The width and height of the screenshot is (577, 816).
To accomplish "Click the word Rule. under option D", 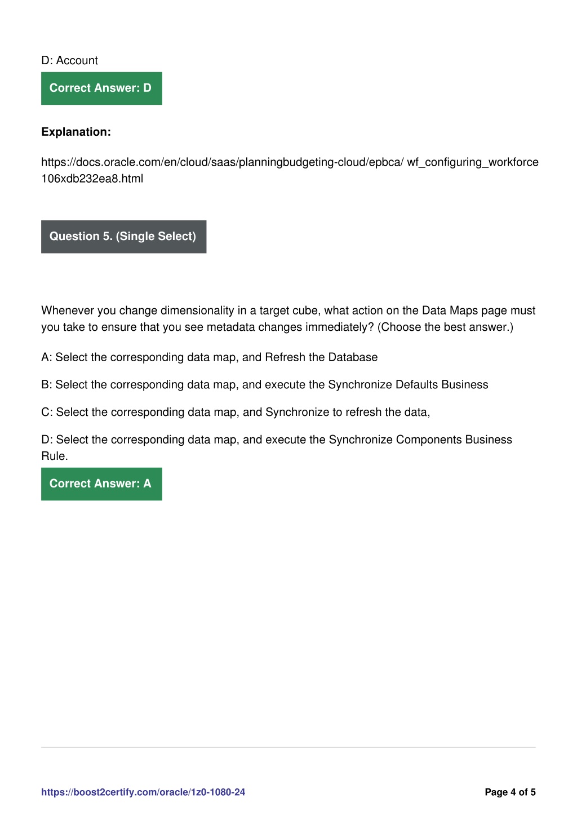I will click(55, 456).
